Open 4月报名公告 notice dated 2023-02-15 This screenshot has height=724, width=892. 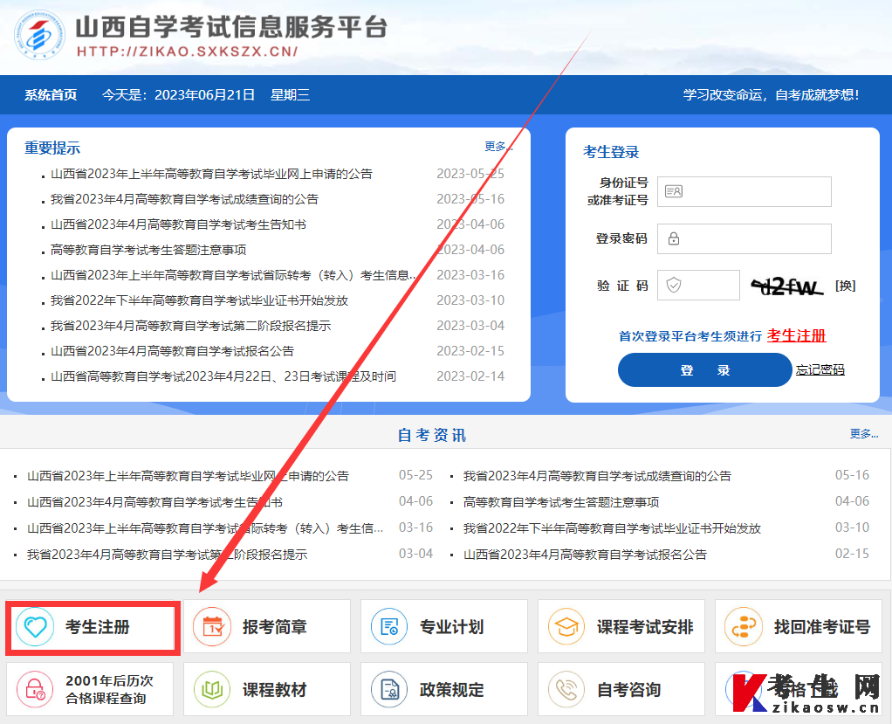(x=172, y=351)
